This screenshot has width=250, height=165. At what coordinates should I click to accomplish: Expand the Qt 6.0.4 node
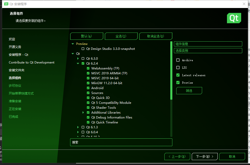pos(78,132)
